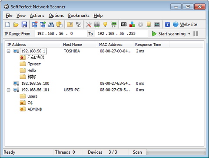
Task: Click the Devices 3 / 3 status entry
Action: 103,152
